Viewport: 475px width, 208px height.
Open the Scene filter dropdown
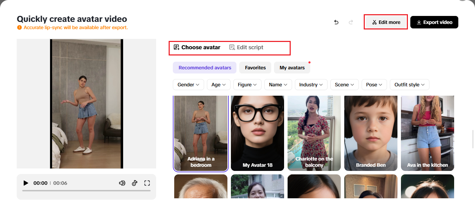point(344,85)
